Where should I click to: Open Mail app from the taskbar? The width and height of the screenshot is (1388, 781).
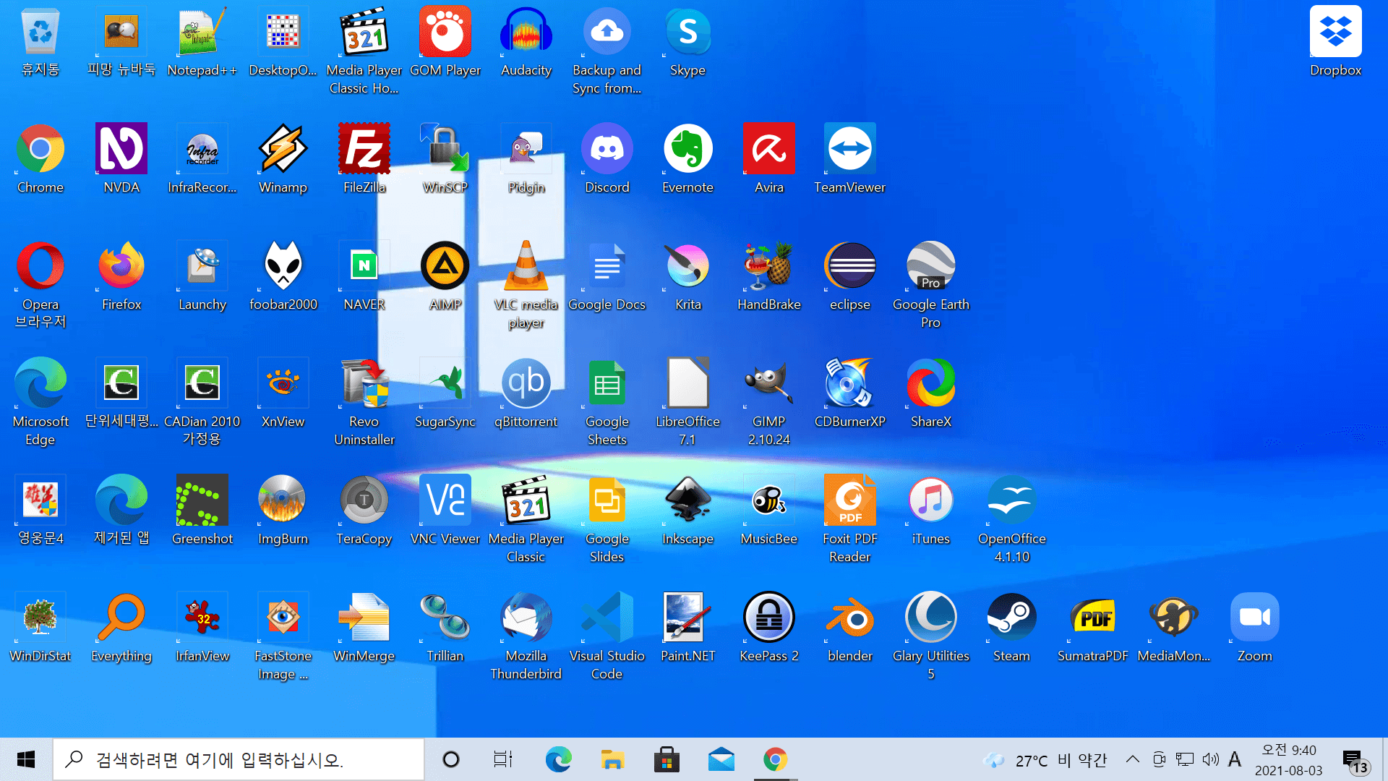(721, 759)
